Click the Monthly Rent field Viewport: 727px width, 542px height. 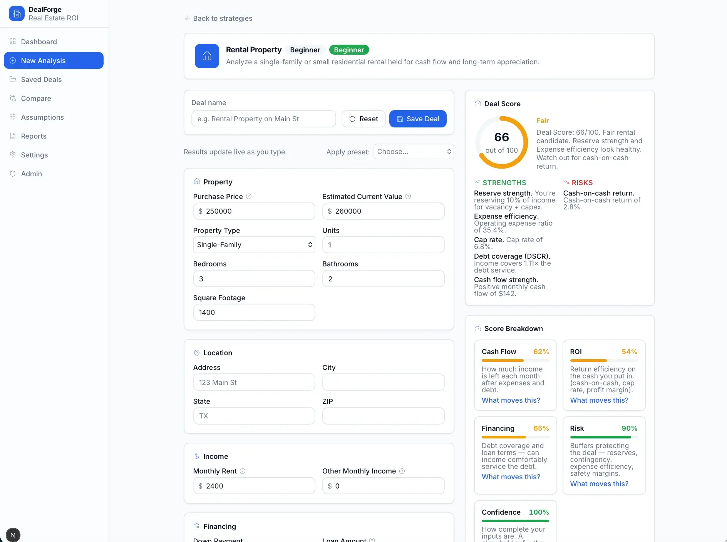coord(254,486)
